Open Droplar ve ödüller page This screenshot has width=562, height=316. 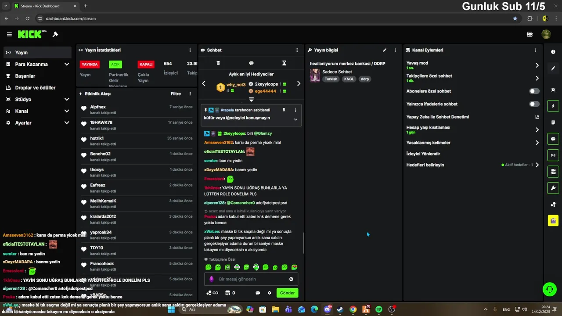click(36, 87)
